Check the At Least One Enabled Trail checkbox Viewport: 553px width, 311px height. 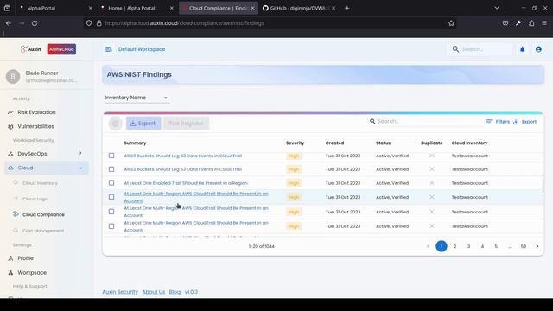(111, 182)
